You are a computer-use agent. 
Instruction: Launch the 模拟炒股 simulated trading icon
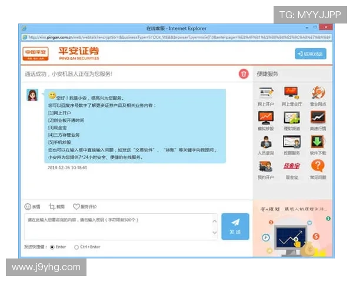click(x=266, y=117)
